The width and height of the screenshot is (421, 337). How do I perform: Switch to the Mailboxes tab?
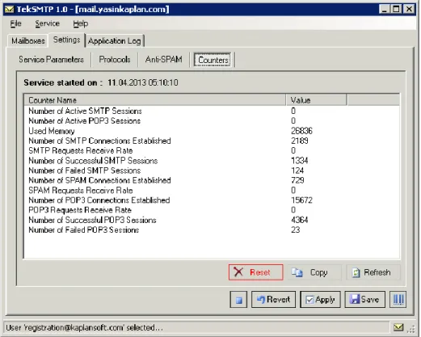click(28, 40)
